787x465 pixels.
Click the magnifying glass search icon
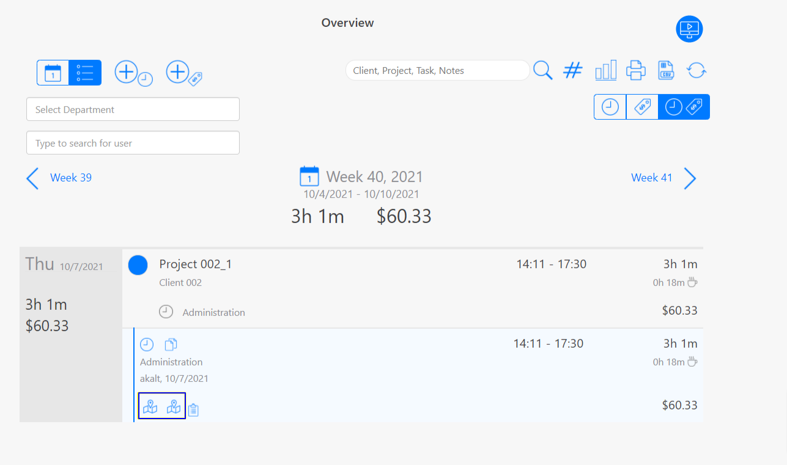pyautogui.click(x=542, y=70)
